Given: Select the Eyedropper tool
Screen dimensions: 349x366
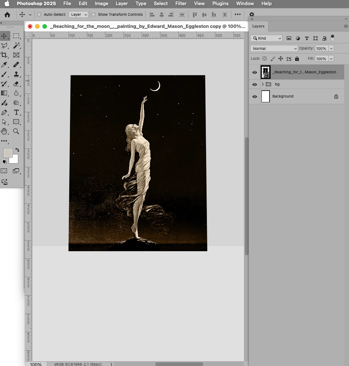Looking at the screenshot, I should point(4,65).
